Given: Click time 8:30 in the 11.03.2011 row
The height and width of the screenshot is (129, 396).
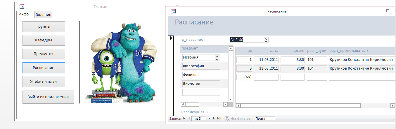Looking at the screenshot, I should point(293,60).
